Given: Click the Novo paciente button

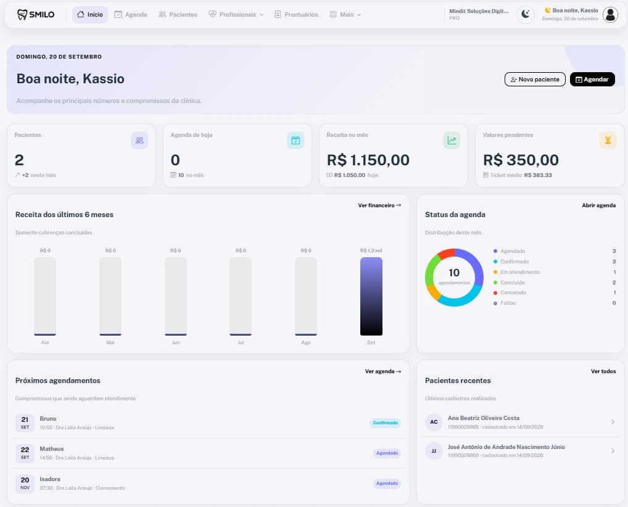Looking at the screenshot, I should click(x=535, y=80).
